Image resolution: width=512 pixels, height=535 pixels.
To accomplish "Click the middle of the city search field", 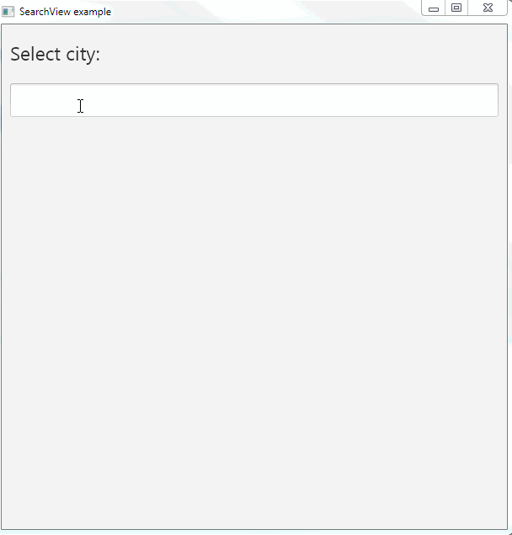I will click(253, 100).
